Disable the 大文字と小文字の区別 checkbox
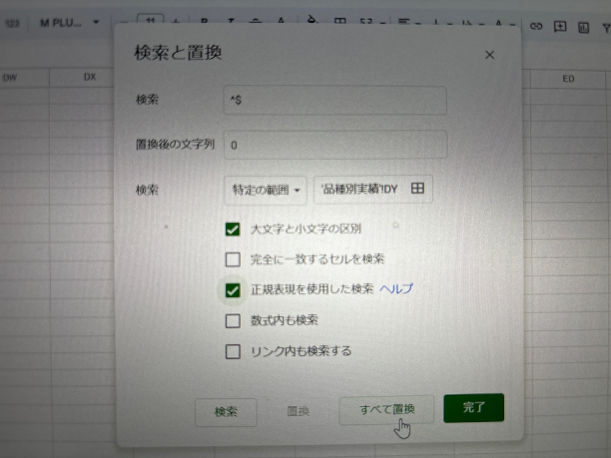This screenshot has height=458, width=611. (231, 228)
